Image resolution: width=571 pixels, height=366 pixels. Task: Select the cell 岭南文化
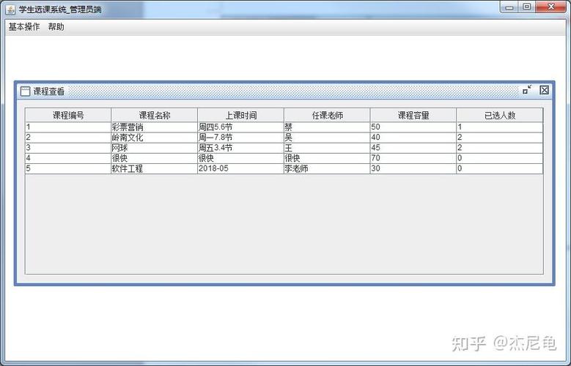[155, 138]
